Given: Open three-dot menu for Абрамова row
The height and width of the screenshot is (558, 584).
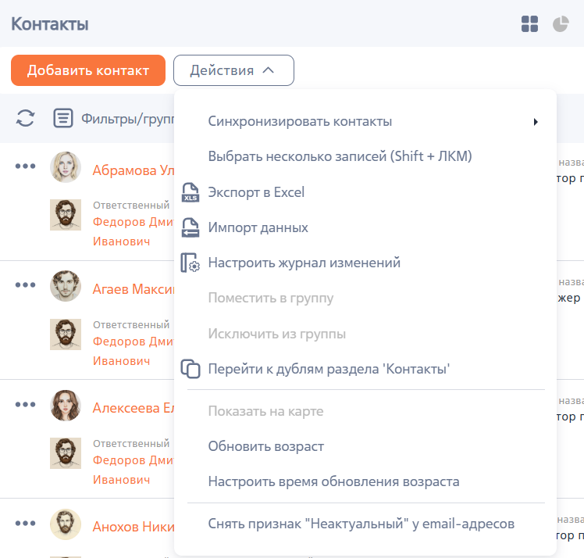Looking at the screenshot, I should coord(25,166).
